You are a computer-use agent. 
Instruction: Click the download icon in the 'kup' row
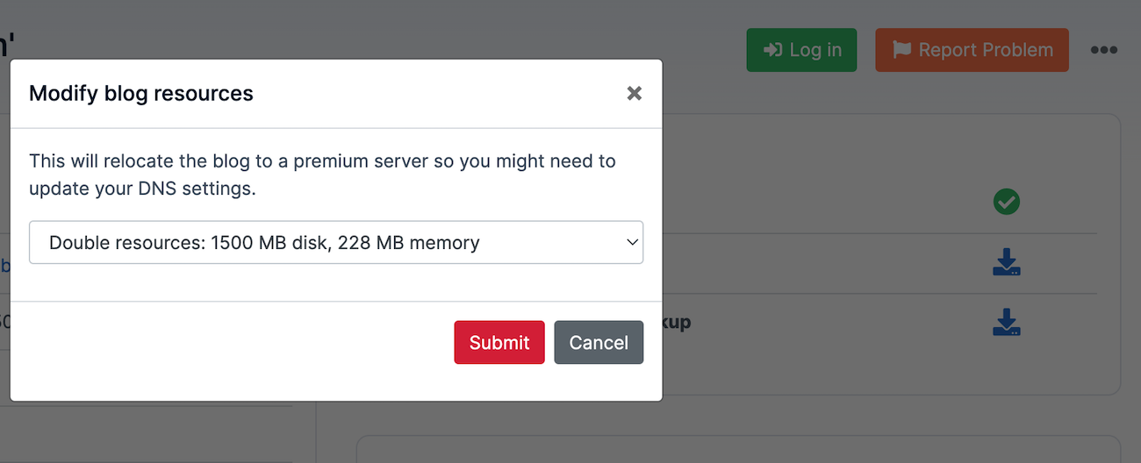click(x=1006, y=322)
